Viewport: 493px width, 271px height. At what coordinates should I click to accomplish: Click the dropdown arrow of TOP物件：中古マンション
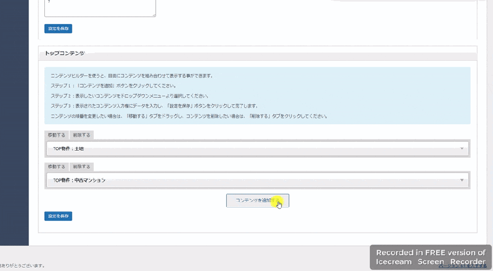pos(462,180)
